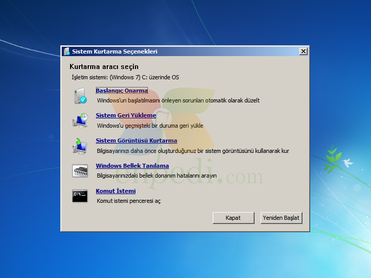This screenshot has width=371, height=278.
Task: Launch Sistem Görüntüsü Kurtarma link
Action: pos(136,141)
